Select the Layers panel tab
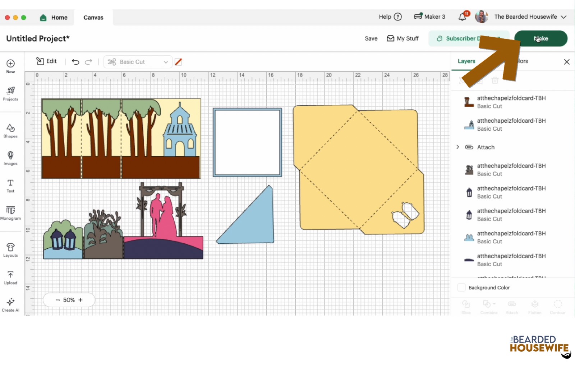The width and height of the screenshot is (575, 365). (x=466, y=61)
